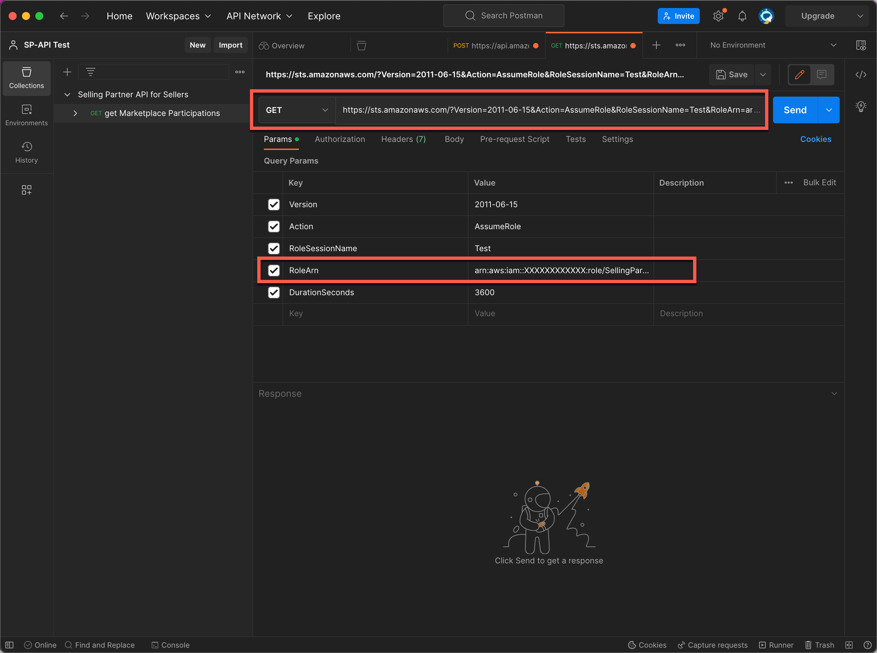Expand the get Marketplace Participations request
Screen dimensions: 877x653
[75, 113]
